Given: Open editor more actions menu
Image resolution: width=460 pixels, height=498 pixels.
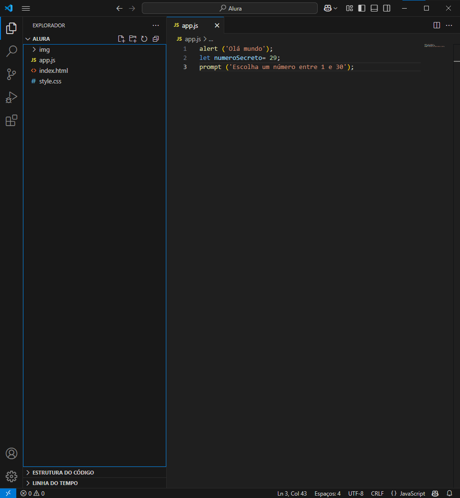Looking at the screenshot, I should (449, 25).
